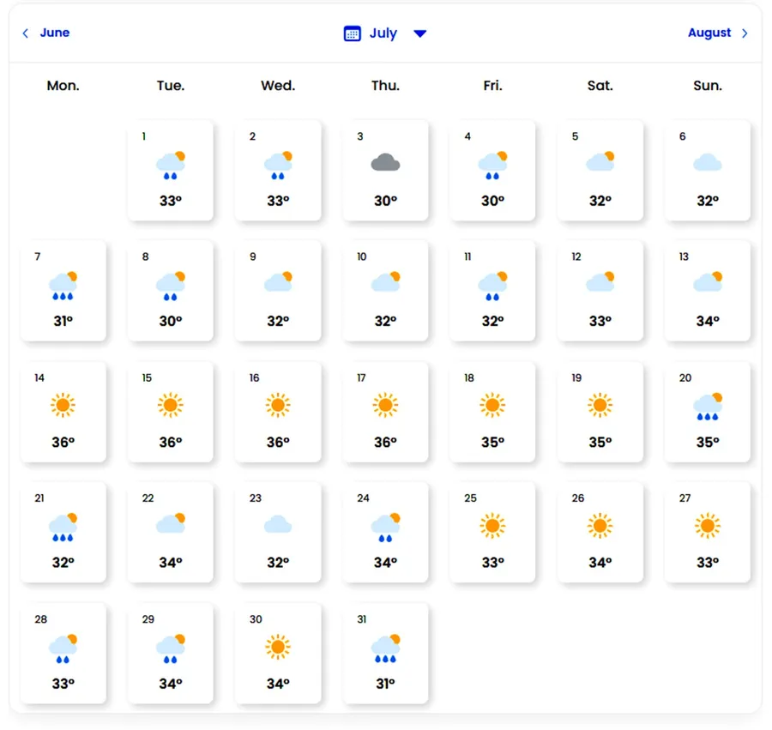Click the calendar icon beside July
The width and height of the screenshot is (772, 730).
tap(352, 33)
